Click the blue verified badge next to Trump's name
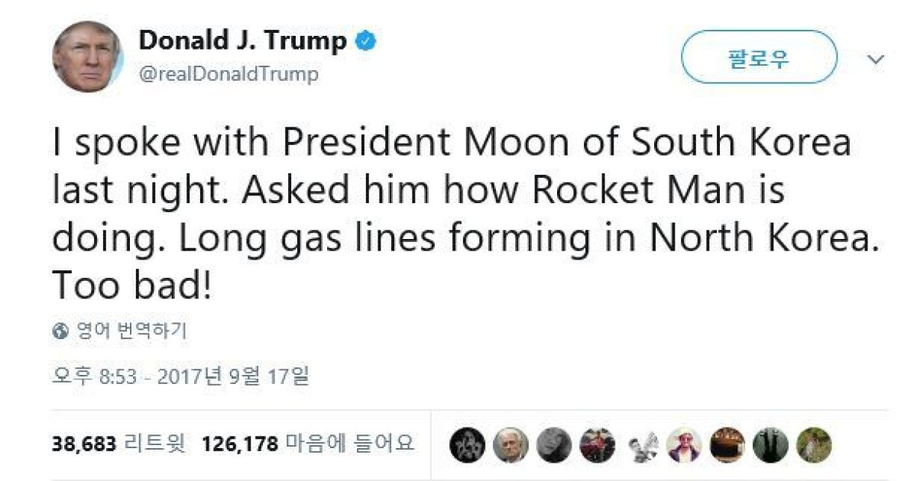This screenshot has width=917, height=481. (366, 42)
